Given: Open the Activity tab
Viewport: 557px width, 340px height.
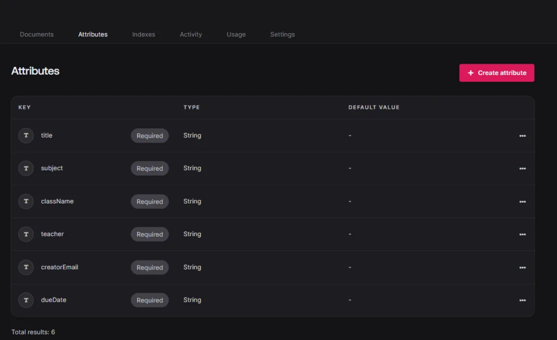Looking at the screenshot, I should point(191,34).
